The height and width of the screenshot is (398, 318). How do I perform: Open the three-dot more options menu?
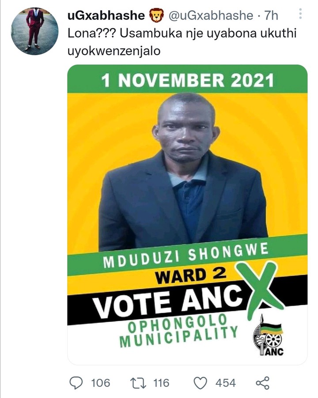coord(300,14)
